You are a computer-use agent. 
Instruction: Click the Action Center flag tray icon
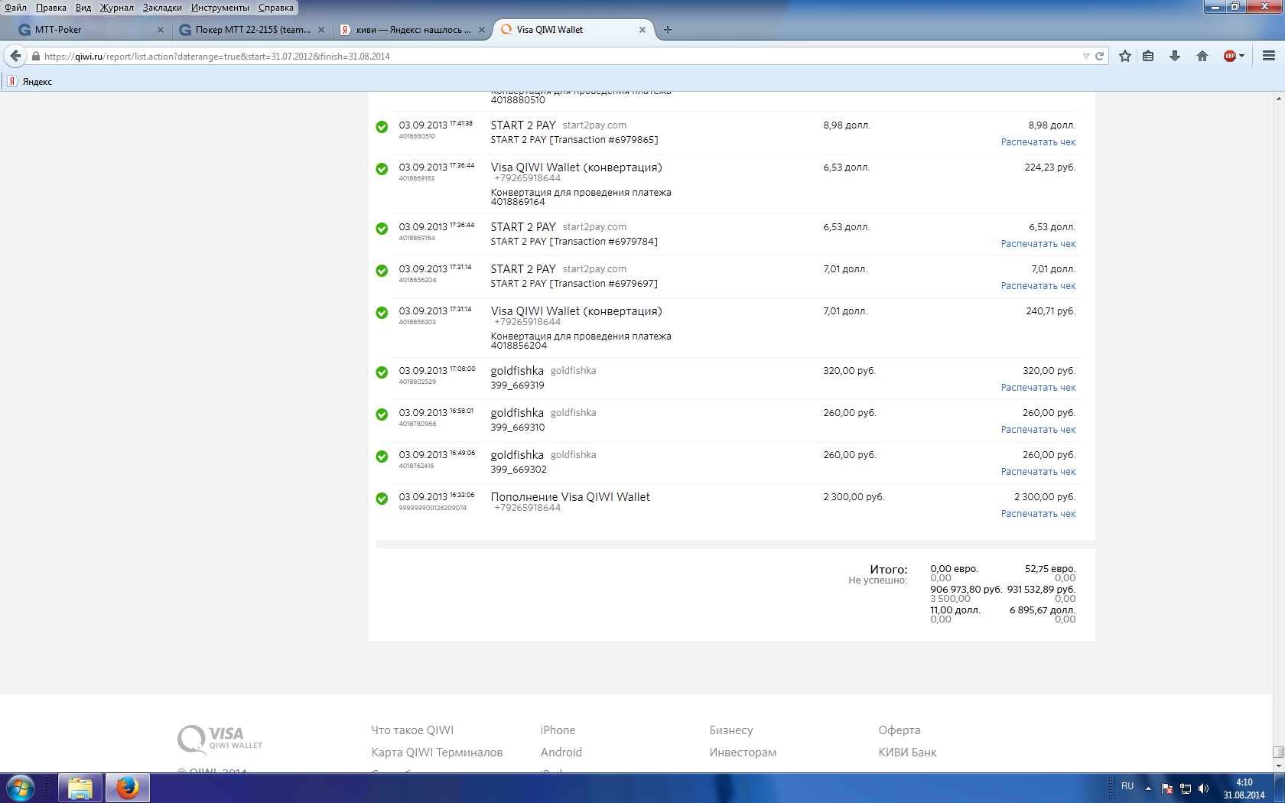(x=1167, y=788)
